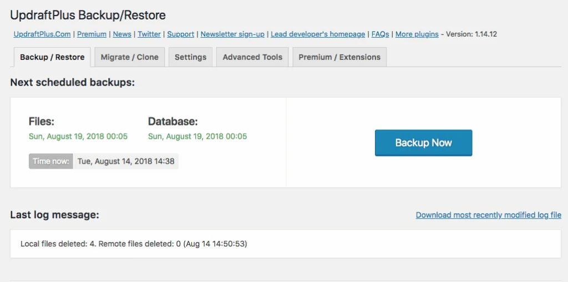Download most recently modified log file

(x=489, y=215)
